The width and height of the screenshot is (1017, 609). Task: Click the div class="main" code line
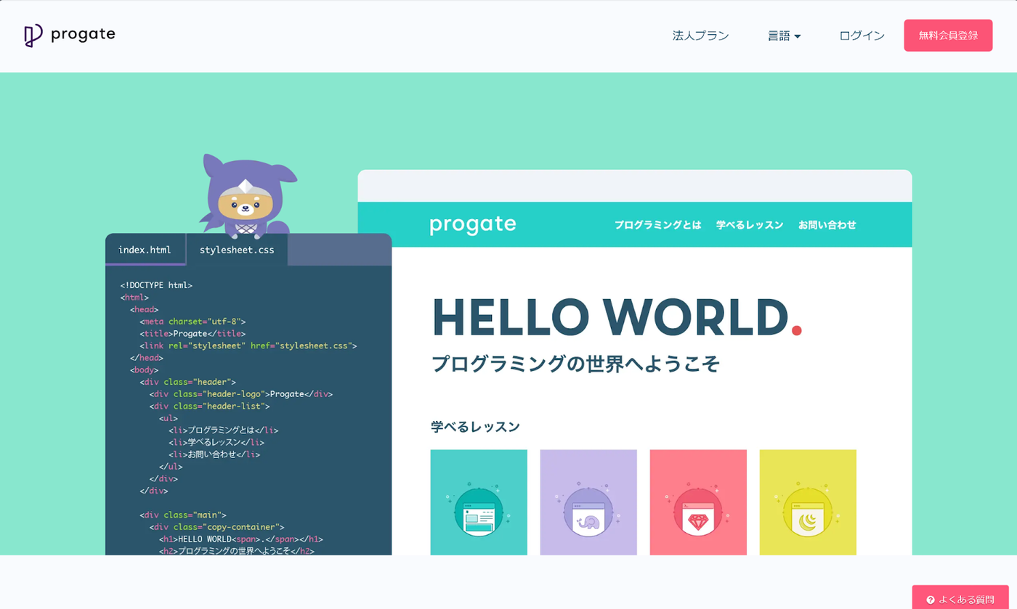[183, 515]
